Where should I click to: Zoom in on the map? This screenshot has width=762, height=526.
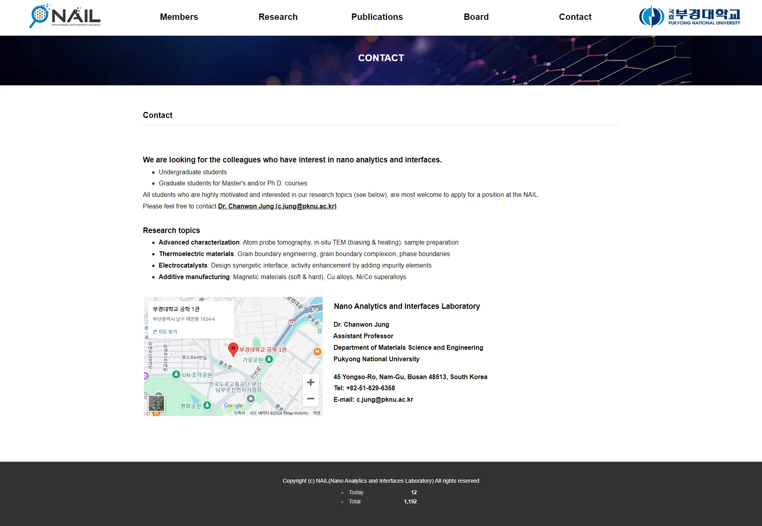[311, 382]
